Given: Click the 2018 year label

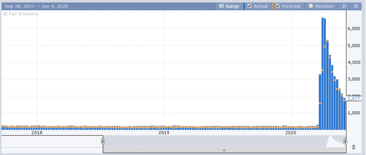Looking at the screenshot, I should [x=37, y=133].
